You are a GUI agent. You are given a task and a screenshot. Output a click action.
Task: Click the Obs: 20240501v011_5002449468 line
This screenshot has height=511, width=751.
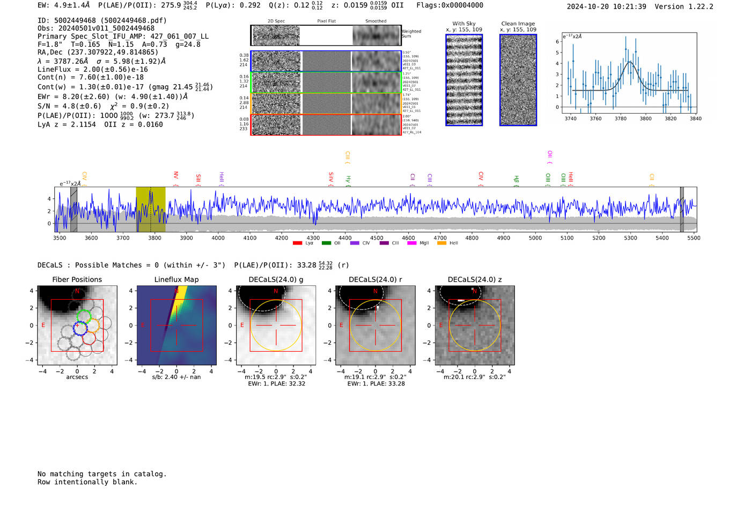(96, 28)
